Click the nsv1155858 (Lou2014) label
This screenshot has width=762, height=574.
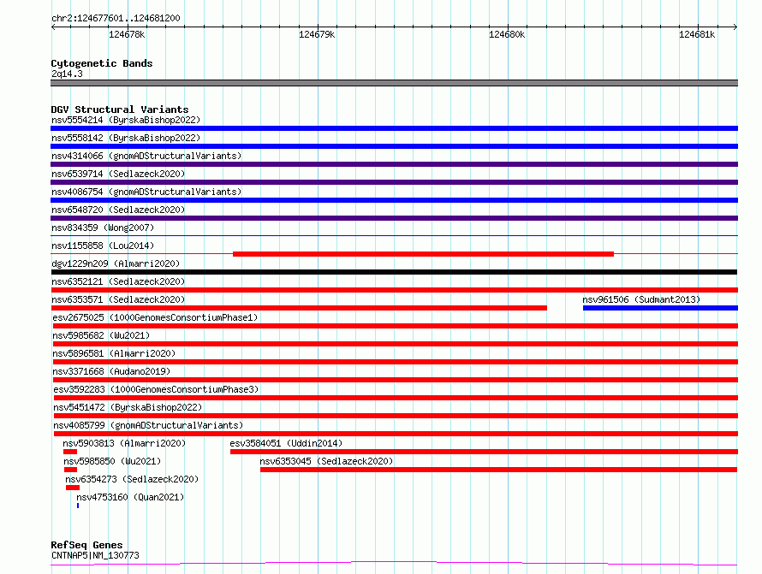(103, 246)
